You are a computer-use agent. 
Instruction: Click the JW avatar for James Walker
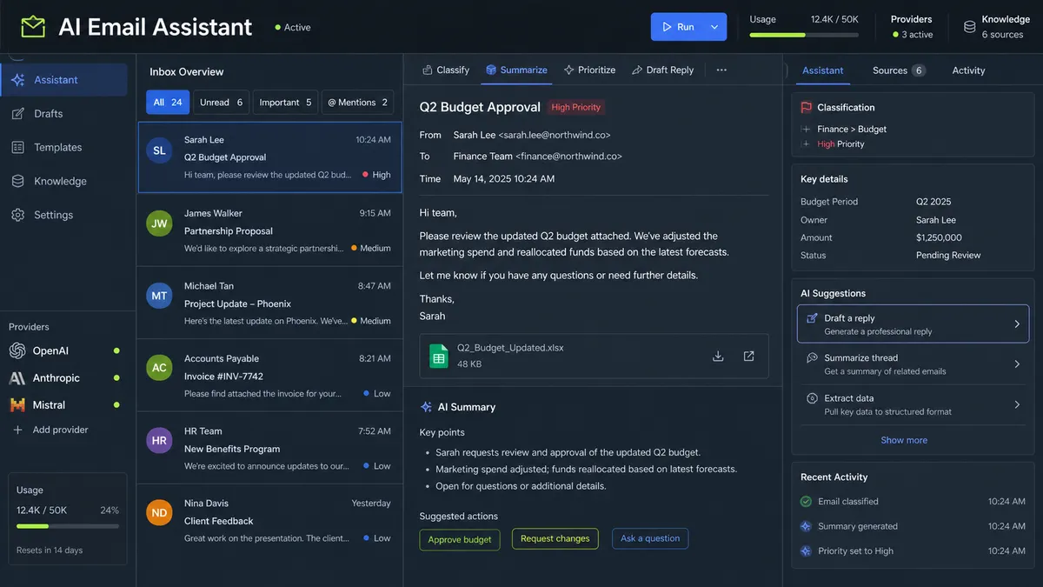coord(159,223)
